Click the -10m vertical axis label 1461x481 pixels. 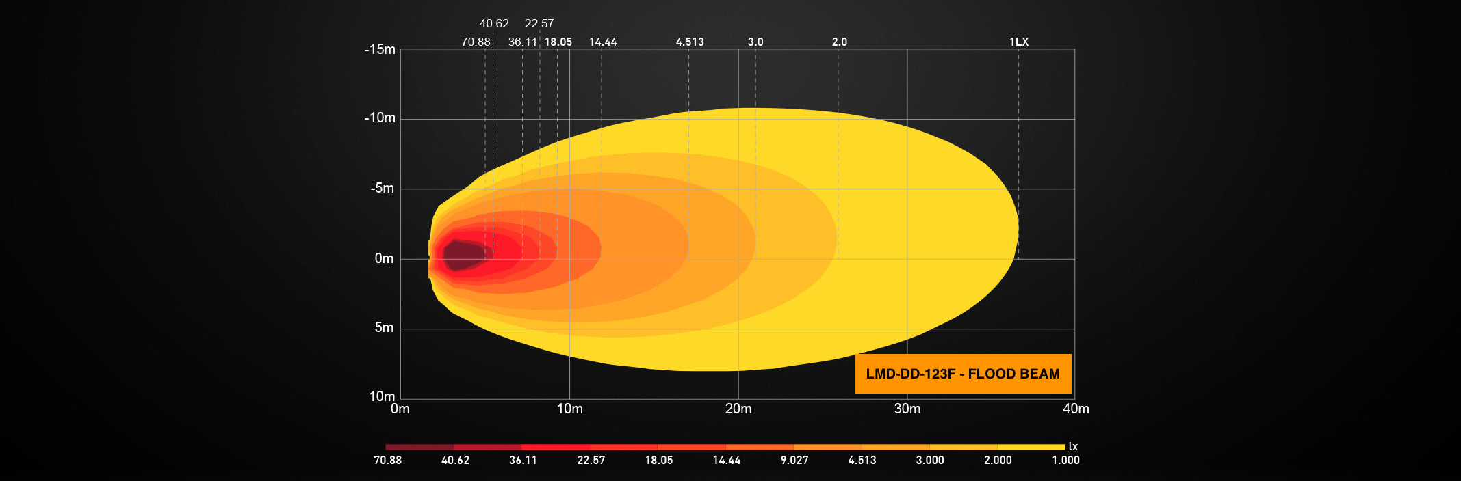[x=380, y=118]
